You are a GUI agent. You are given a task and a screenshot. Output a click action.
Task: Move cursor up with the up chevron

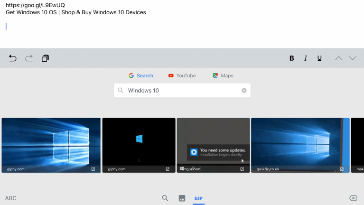point(339,58)
